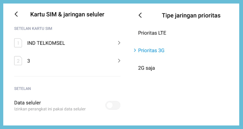
Task: Tap the SIM 2 card icon
Action: 18,61
